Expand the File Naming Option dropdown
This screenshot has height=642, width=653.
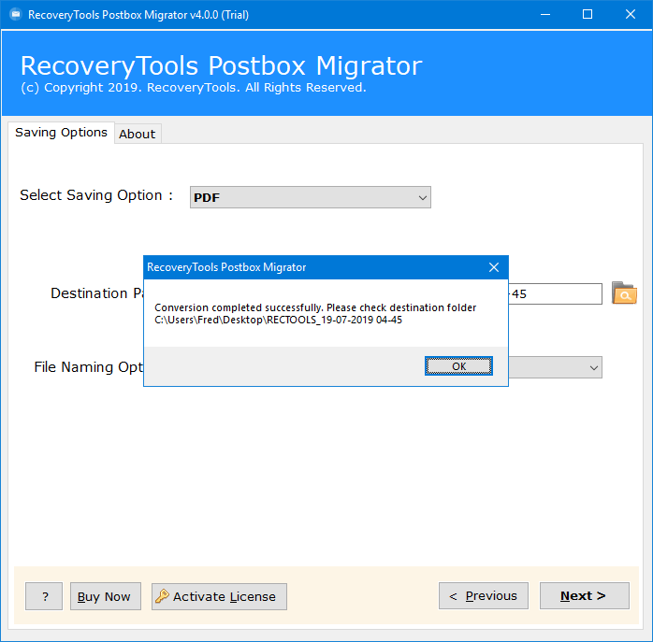point(555,367)
